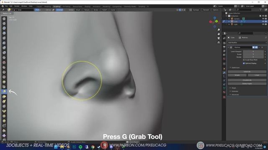Click the Simple subdivision button

pos(237,75)
